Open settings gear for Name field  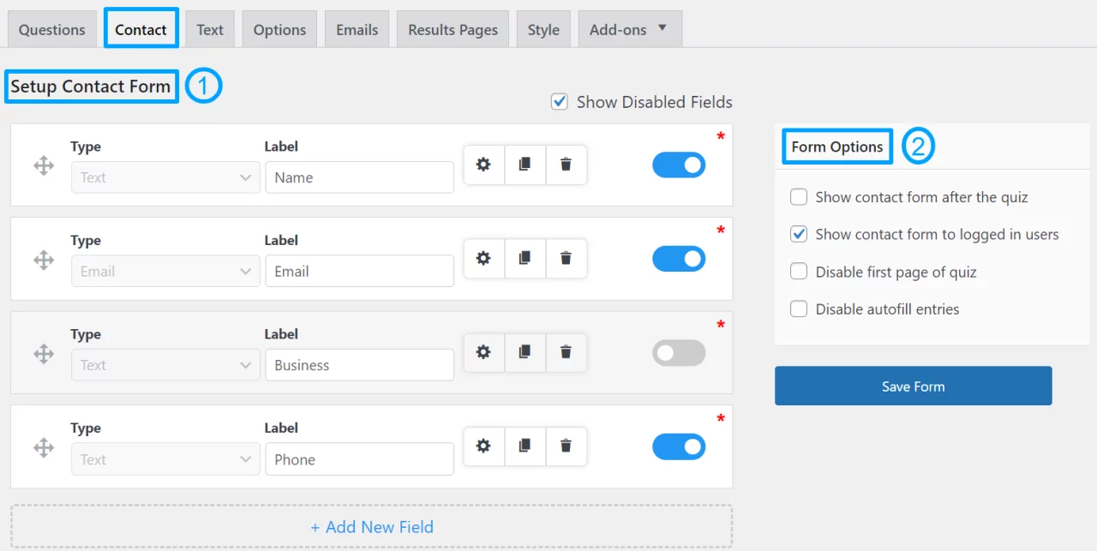coord(483,165)
